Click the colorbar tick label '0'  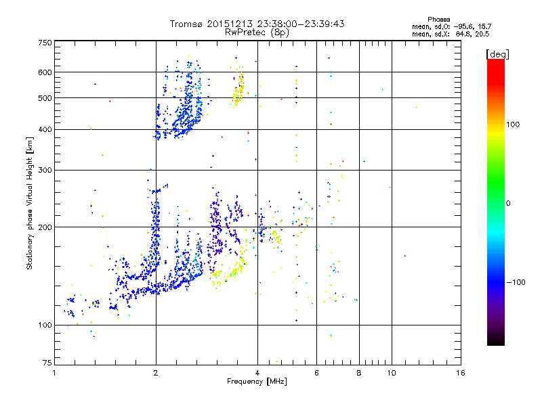[508, 204]
